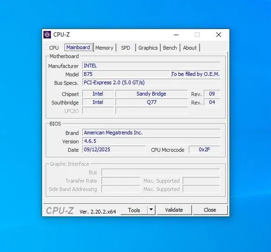The width and height of the screenshot is (271, 252).
Task: Click the 'Model' label
Action: coord(72,74)
